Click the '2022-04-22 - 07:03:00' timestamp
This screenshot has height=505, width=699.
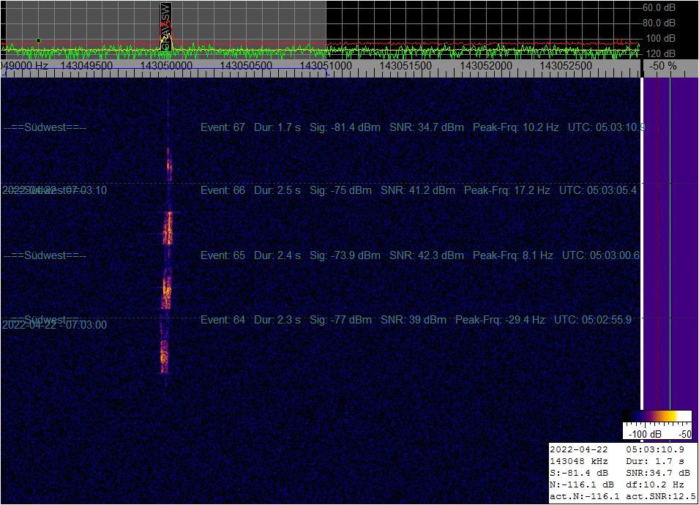pyautogui.click(x=55, y=325)
